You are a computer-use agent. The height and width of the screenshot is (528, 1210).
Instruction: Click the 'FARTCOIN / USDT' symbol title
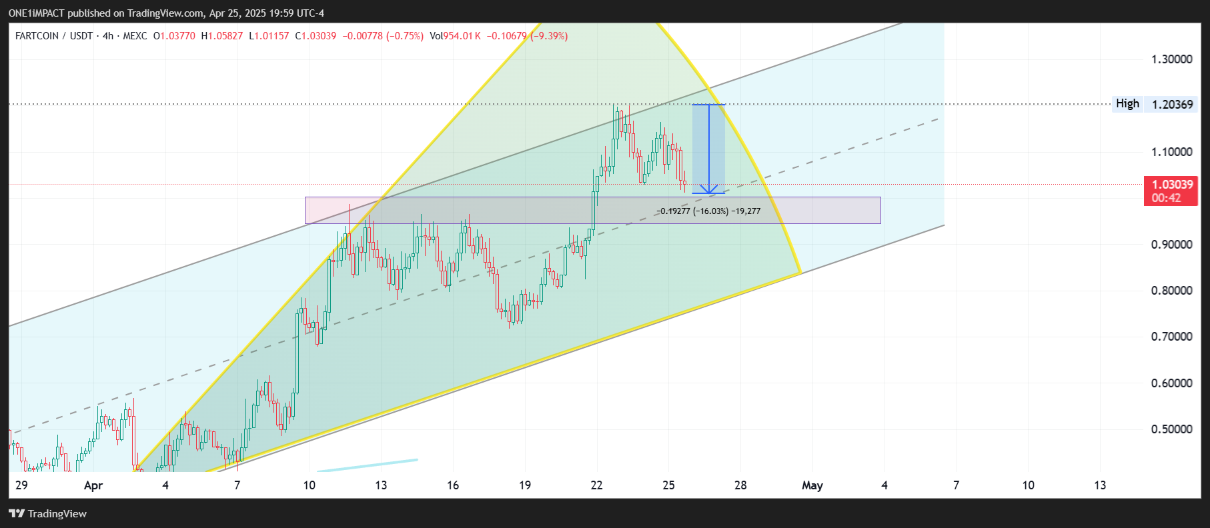point(54,36)
